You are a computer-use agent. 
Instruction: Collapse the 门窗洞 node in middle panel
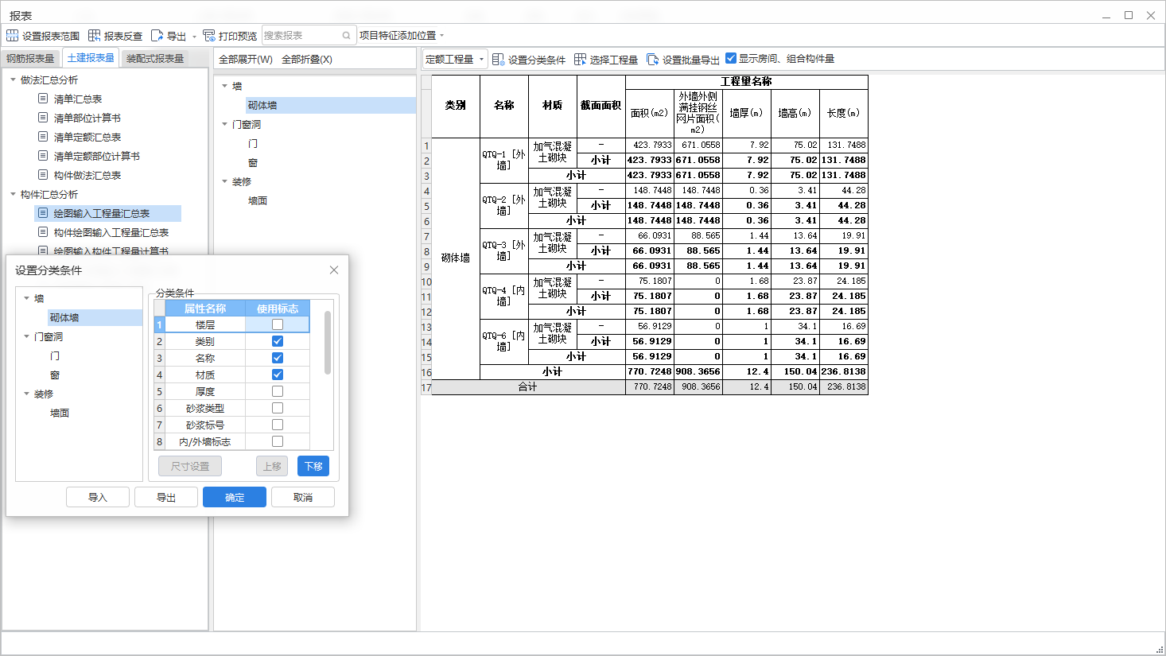(x=224, y=124)
